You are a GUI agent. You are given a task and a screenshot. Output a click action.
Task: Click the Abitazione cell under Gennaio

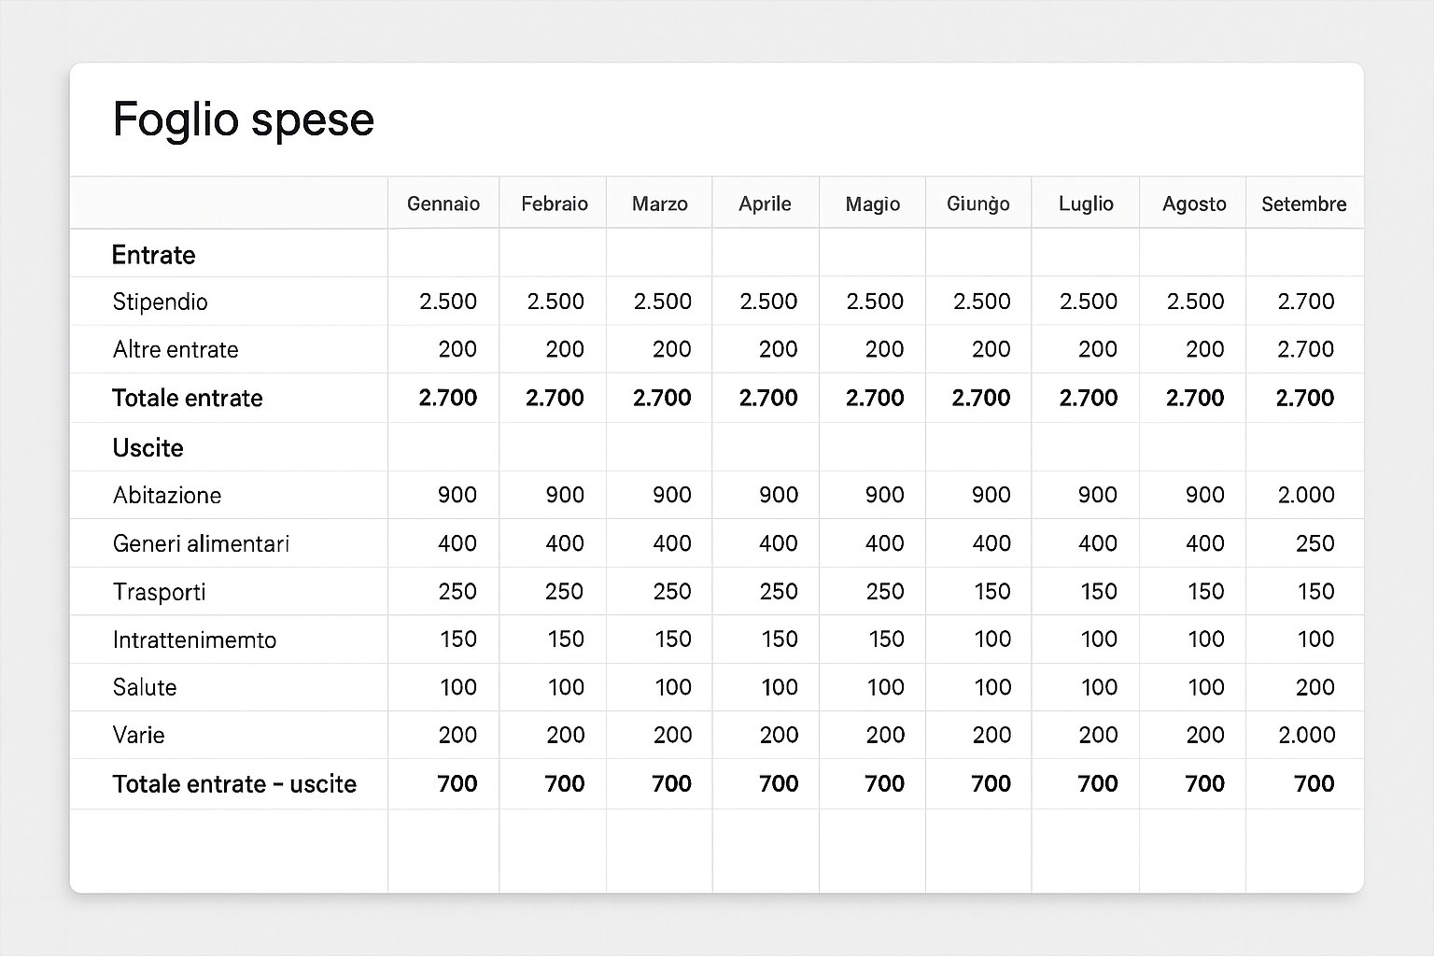pyautogui.click(x=457, y=495)
